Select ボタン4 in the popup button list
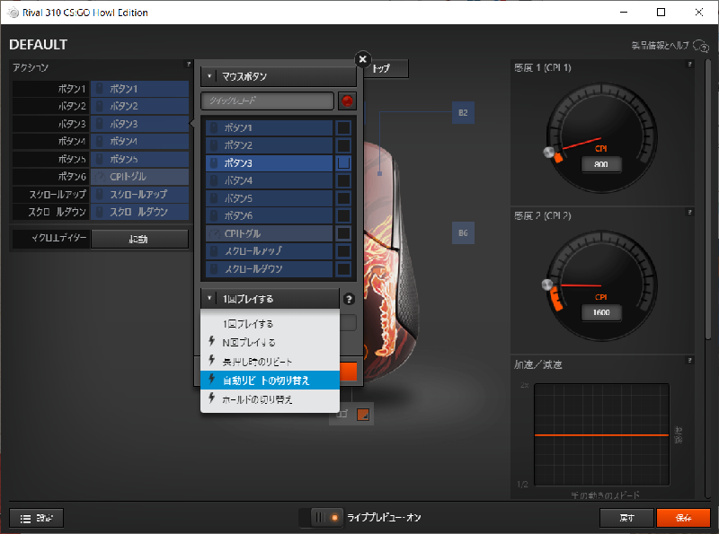This screenshot has width=719, height=534. click(269, 181)
